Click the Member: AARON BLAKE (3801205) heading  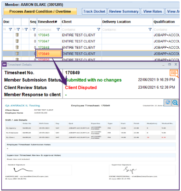point(34,5)
